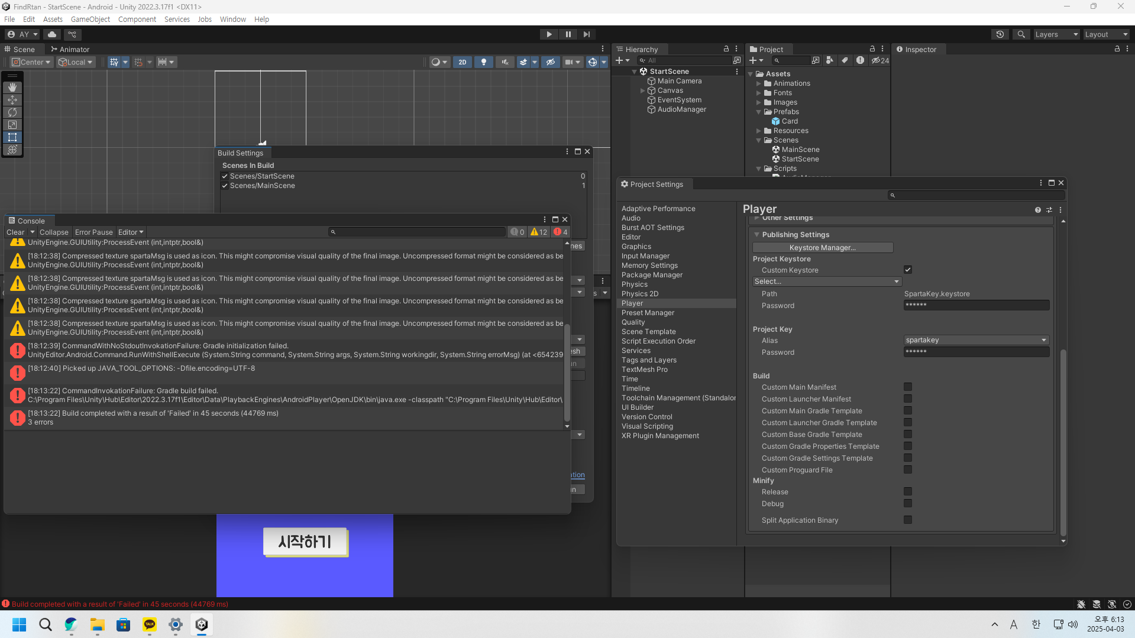Toggle Error Pause in Console toolbar
Viewport: 1135px width, 638px height.
click(x=94, y=232)
